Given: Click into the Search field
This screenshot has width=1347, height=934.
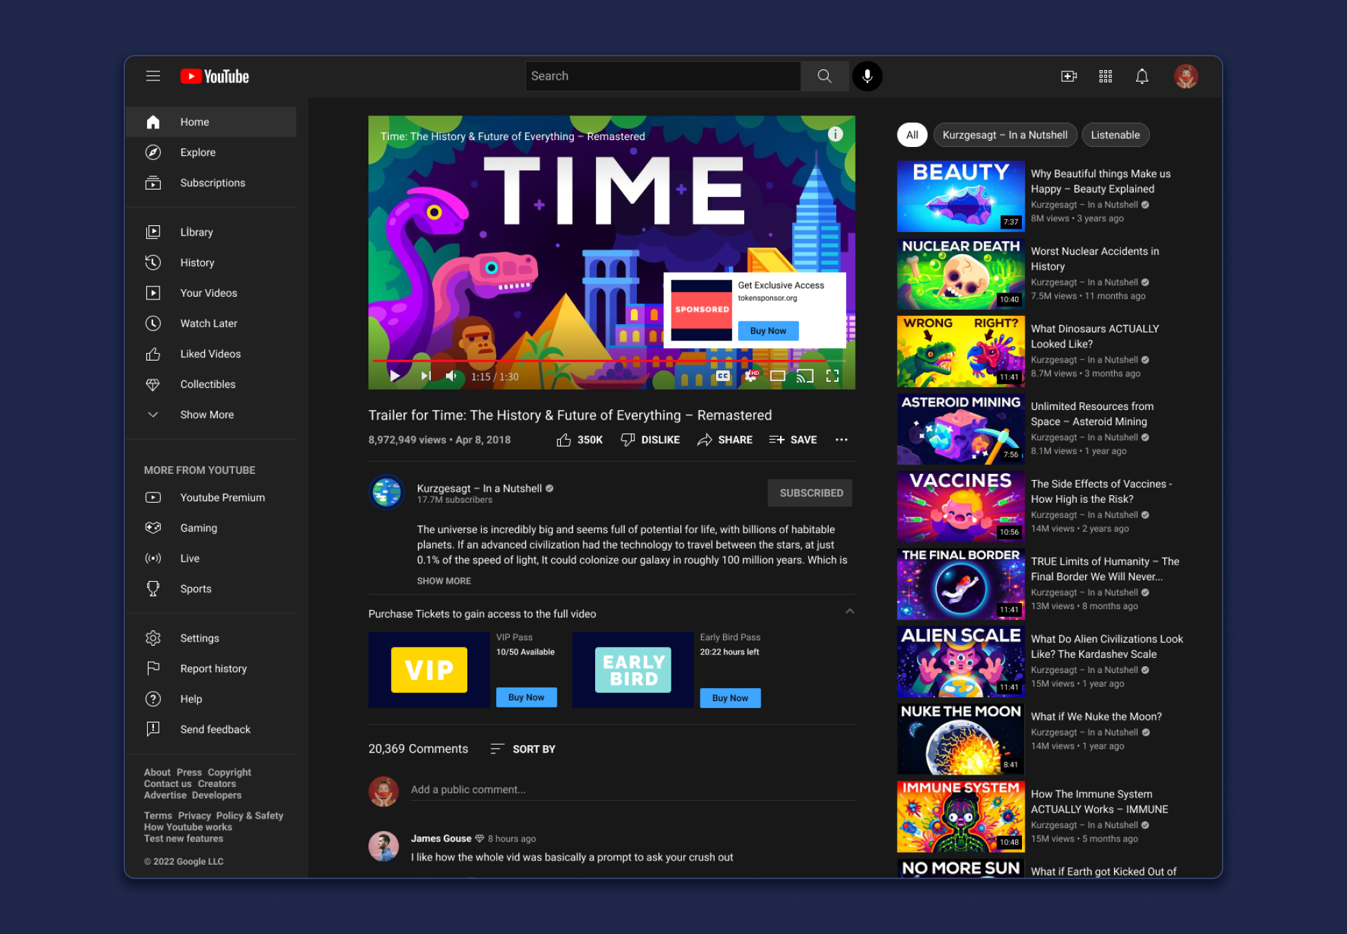Looking at the screenshot, I should pos(663,76).
